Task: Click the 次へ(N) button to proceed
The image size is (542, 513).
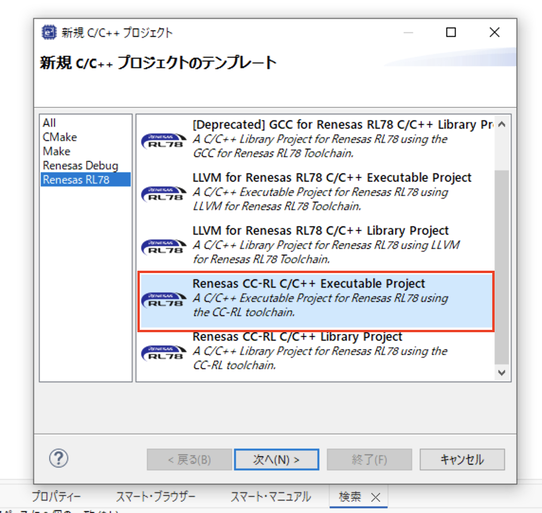Action: click(276, 459)
